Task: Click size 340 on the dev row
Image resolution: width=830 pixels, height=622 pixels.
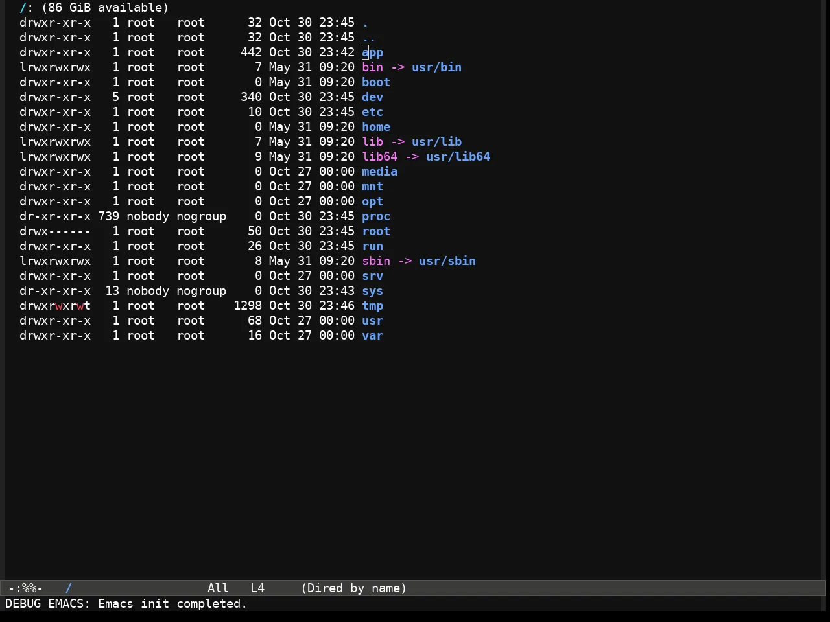Action: pos(252,97)
